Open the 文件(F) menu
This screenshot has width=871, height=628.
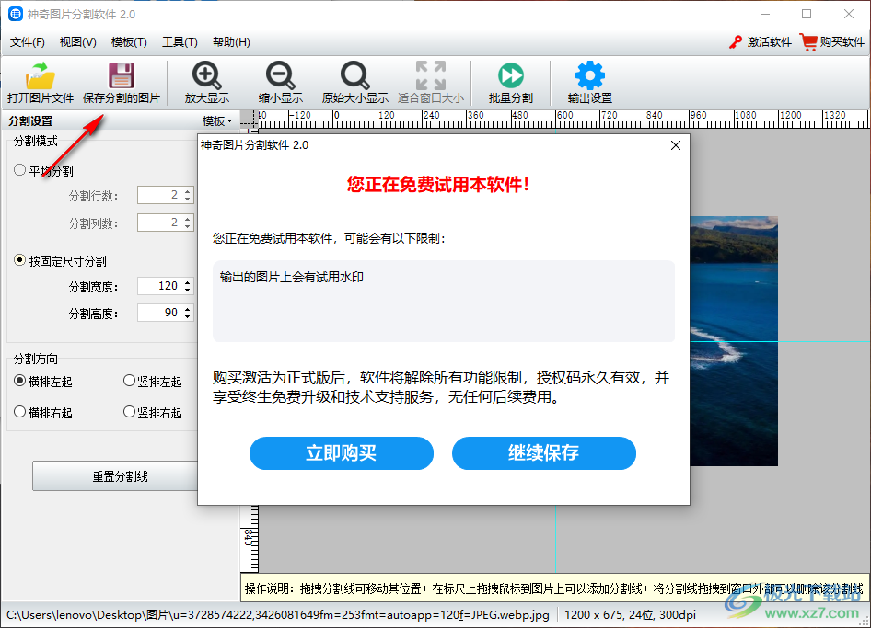[x=28, y=42]
